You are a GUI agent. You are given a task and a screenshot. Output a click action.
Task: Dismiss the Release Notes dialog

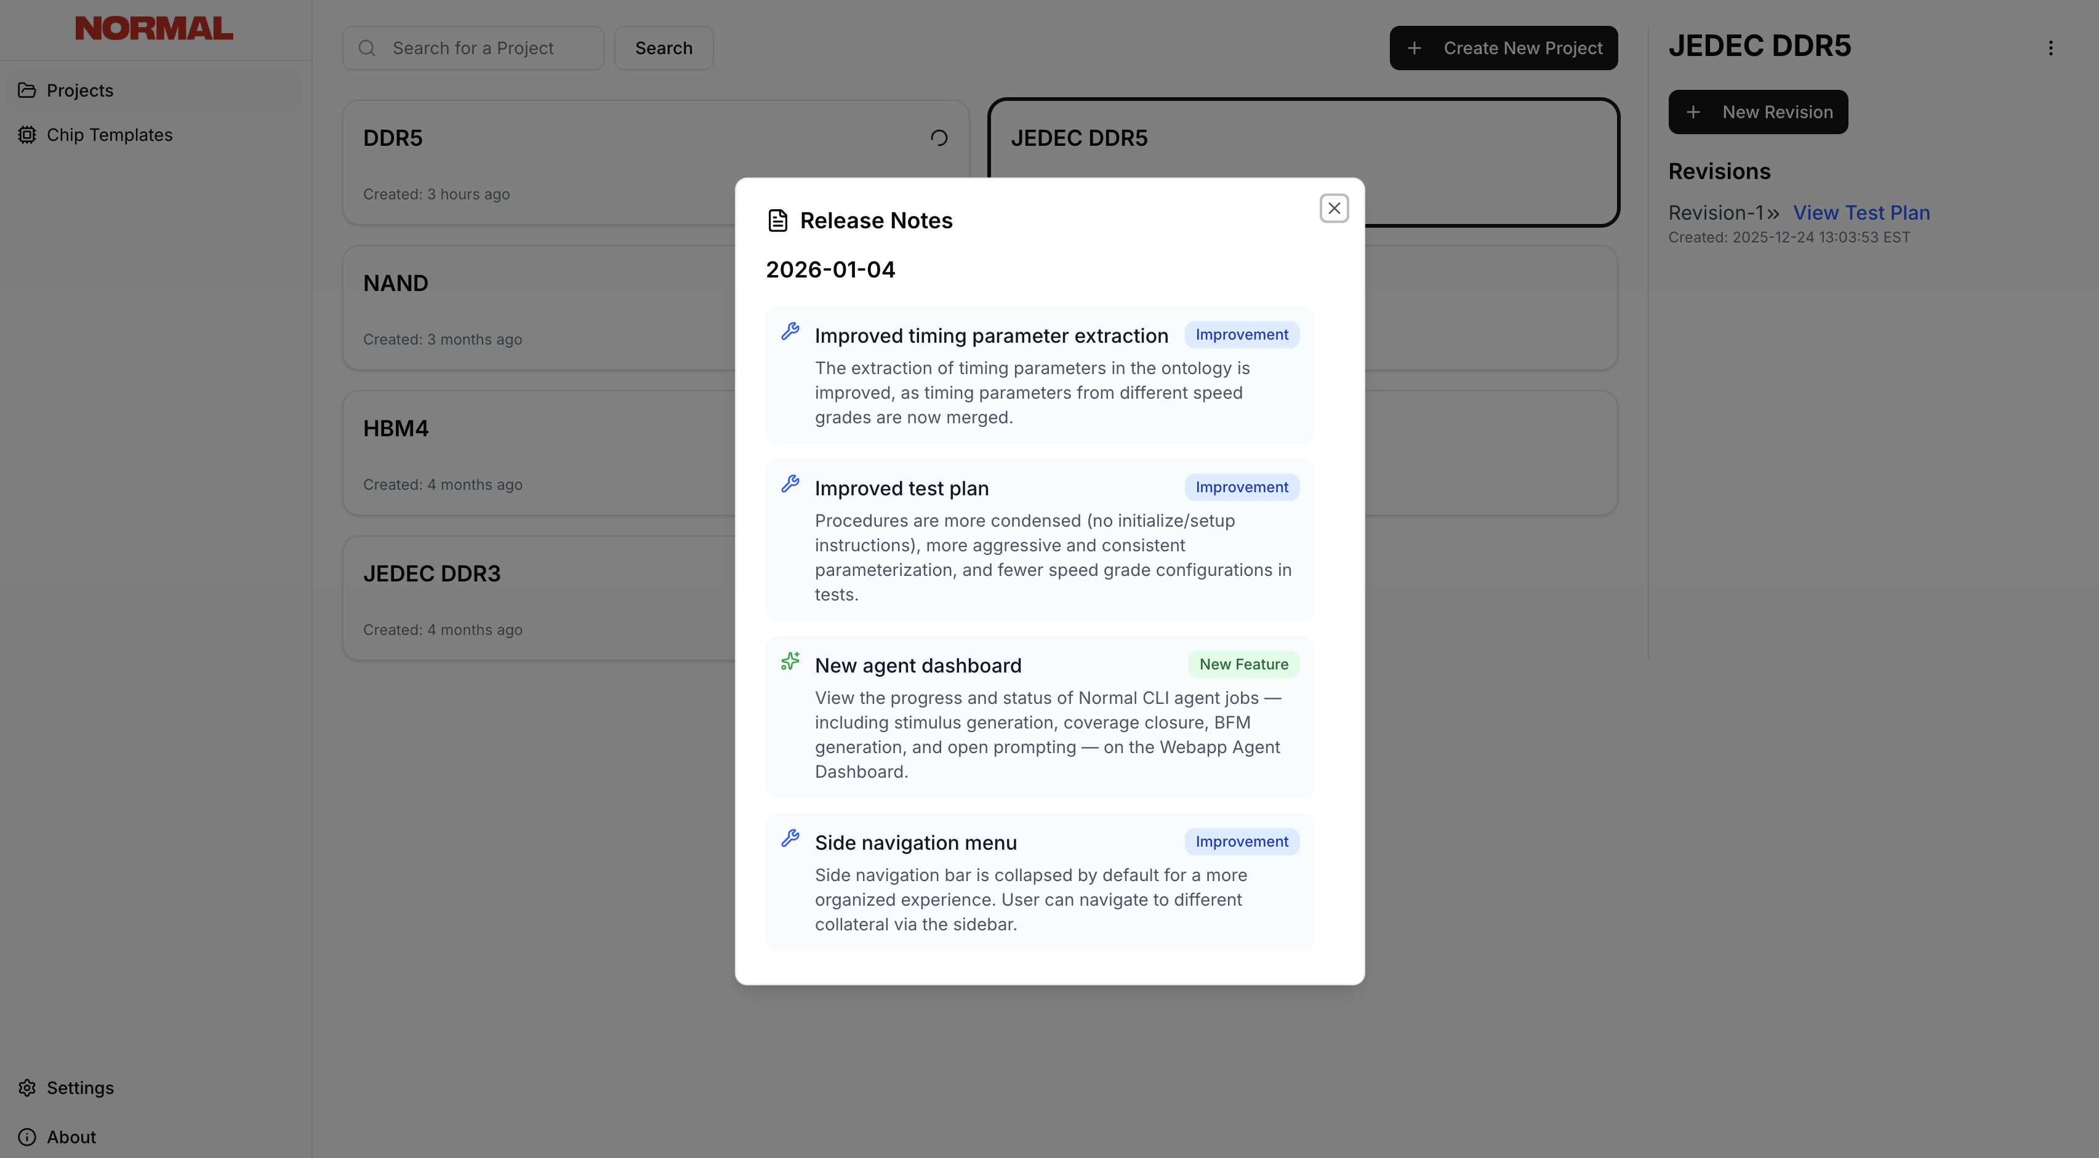[x=1334, y=207]
